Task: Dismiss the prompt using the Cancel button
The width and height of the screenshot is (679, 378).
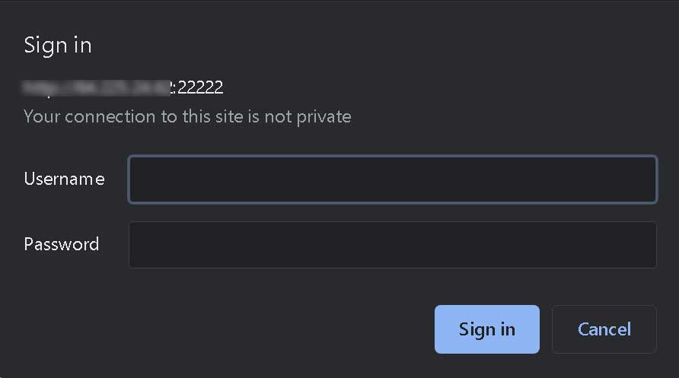Action: (x=604, y=329)
